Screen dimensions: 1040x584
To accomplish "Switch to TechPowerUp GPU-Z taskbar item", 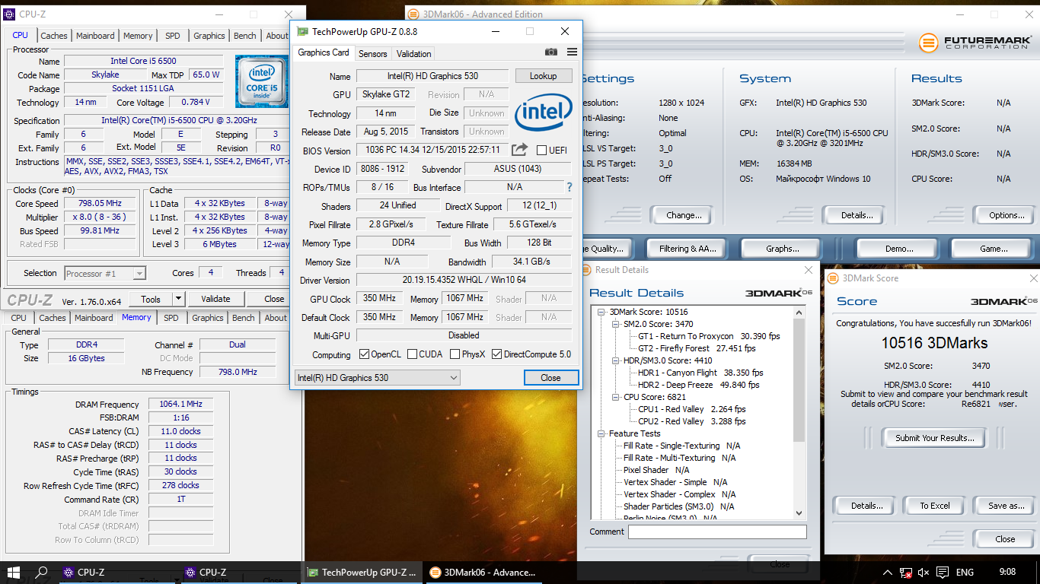I will point(362,572).
